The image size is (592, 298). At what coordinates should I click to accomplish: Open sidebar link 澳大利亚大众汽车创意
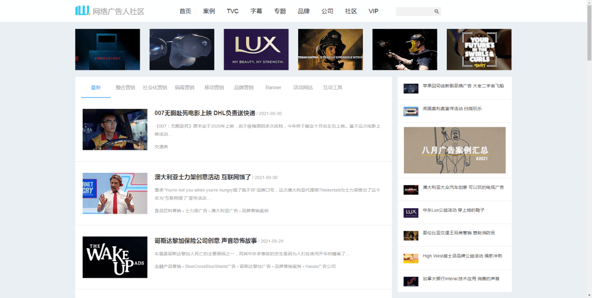tap(463, 187)
